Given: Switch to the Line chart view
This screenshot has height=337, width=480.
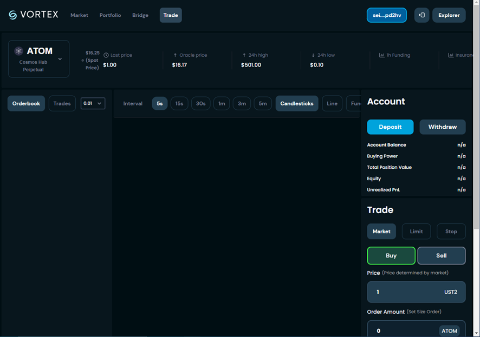Looking at the screenshot, I should click(x=332, y=103).
